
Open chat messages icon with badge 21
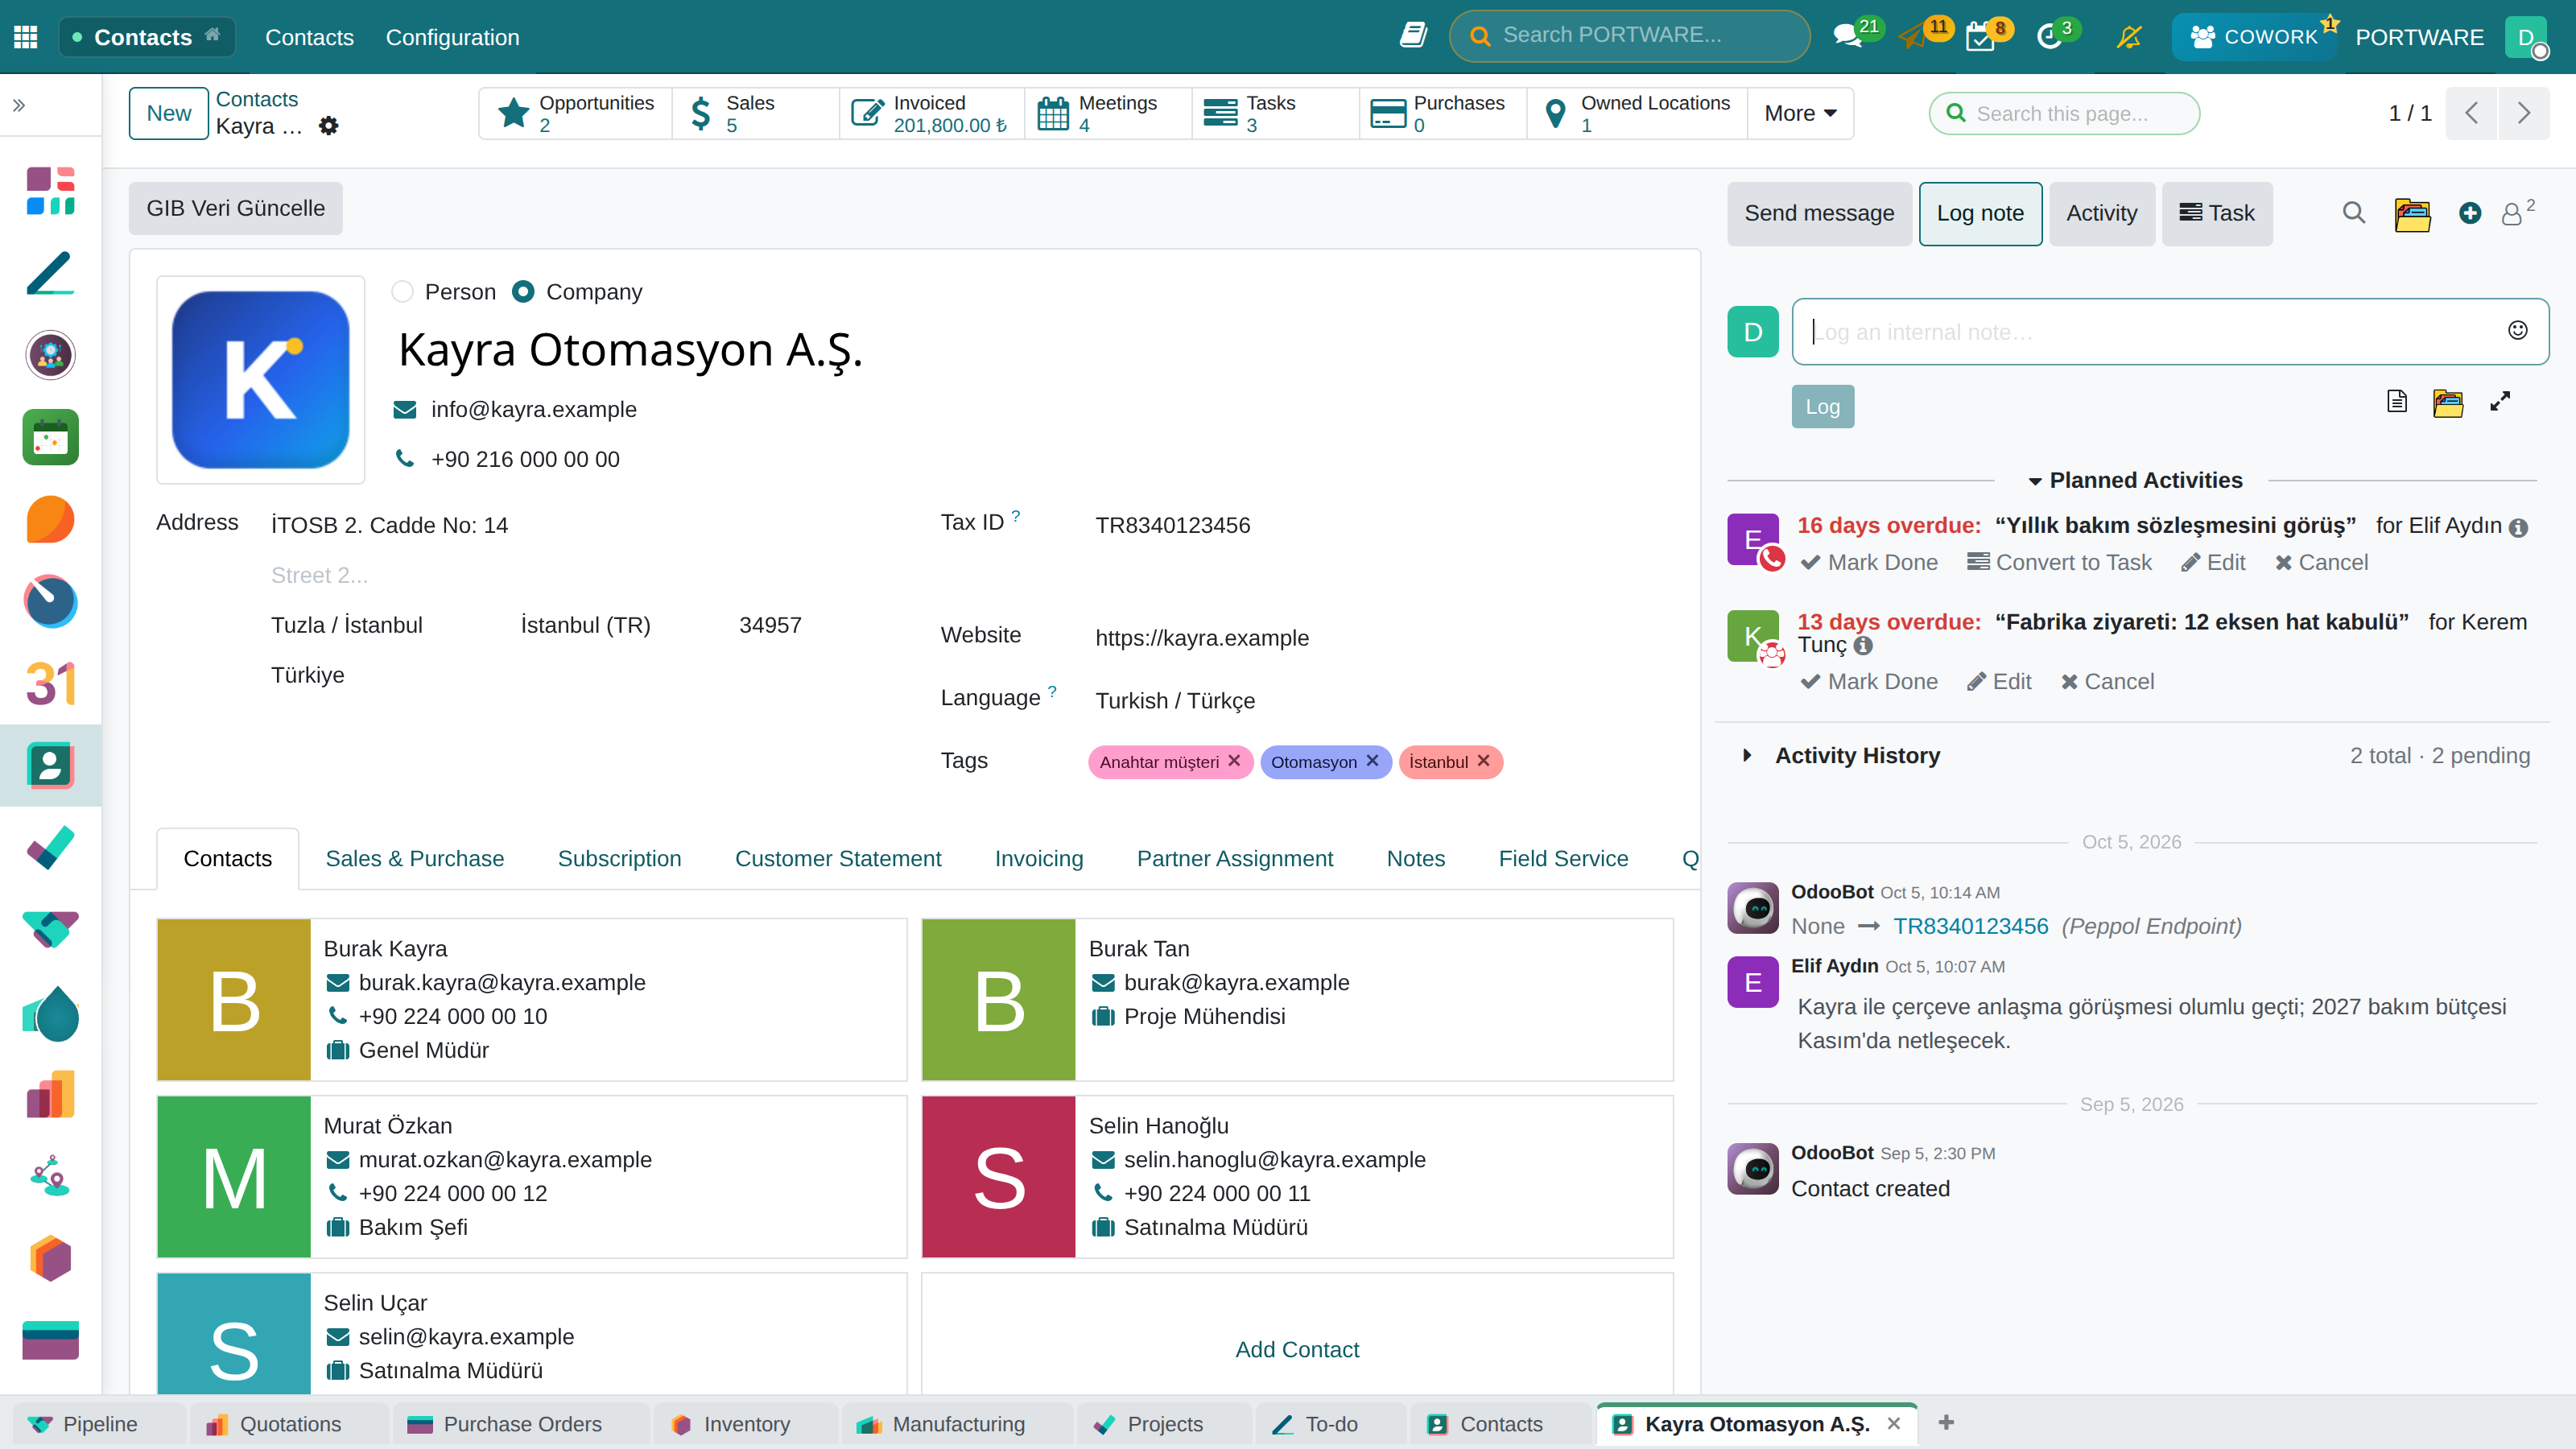pos(1848,37)
